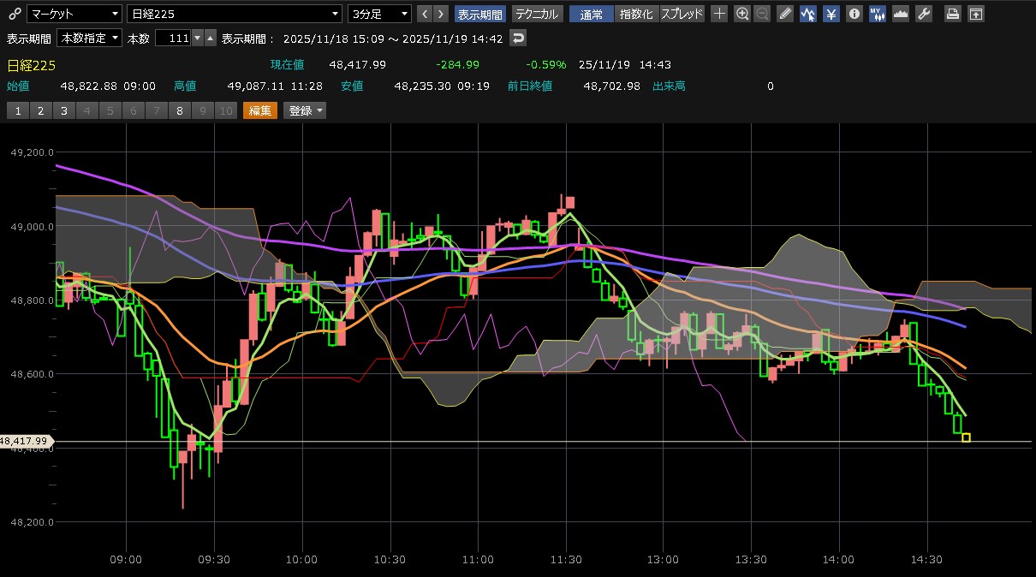Viewport: 1036px width, 577px height.
Task: Open the 3分足 timeframe dropdown
Action: [x=379, y=14]
